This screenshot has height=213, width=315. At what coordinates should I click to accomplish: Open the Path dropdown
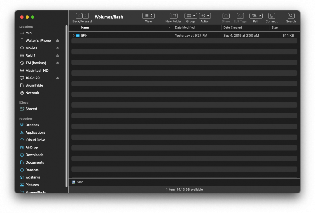click(x=256, y=16)
